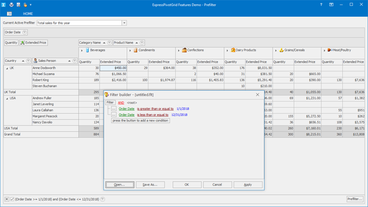Click the Product Name filter funnel icon

[141, 43]
